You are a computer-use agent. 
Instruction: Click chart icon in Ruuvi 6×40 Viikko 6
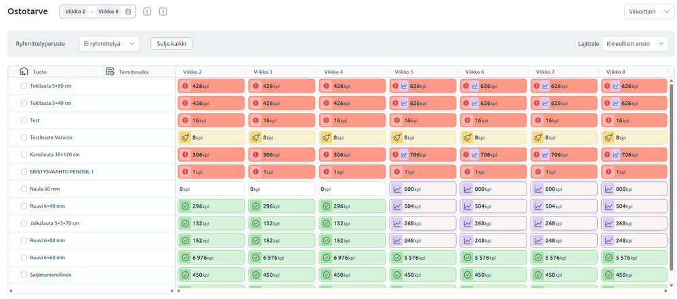tap(468, 206)
